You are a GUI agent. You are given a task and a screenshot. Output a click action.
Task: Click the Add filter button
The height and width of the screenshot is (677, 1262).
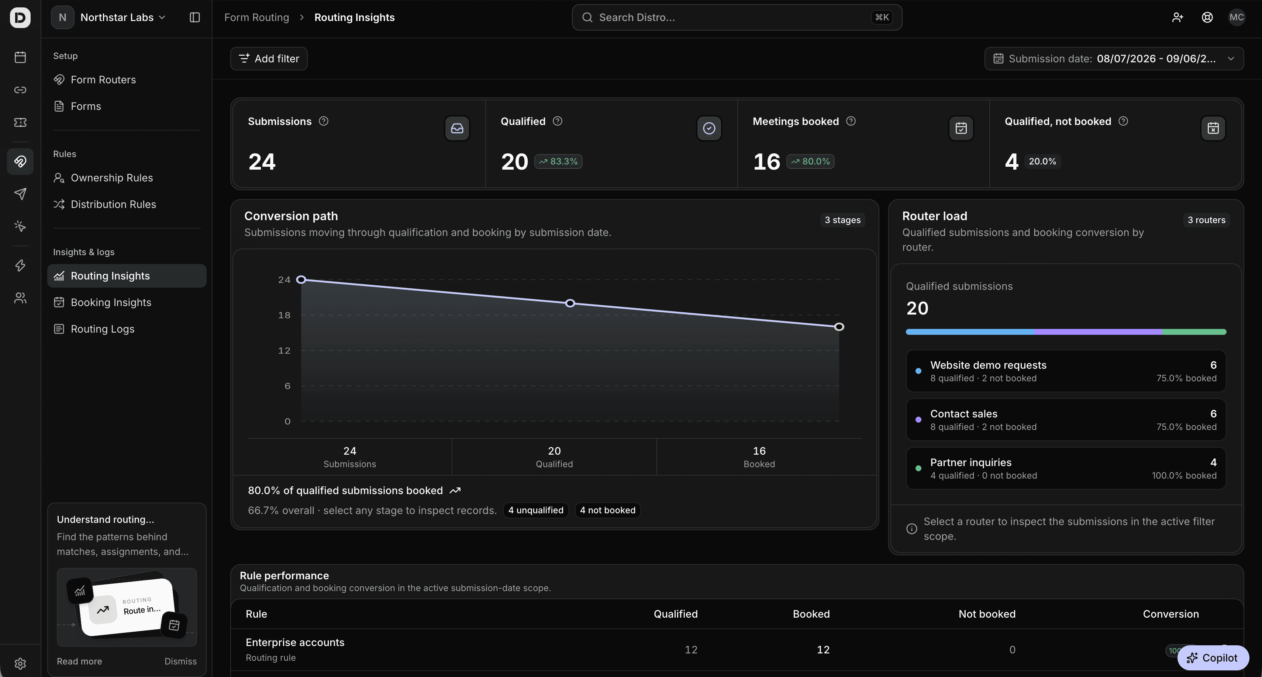pos(269,59)
